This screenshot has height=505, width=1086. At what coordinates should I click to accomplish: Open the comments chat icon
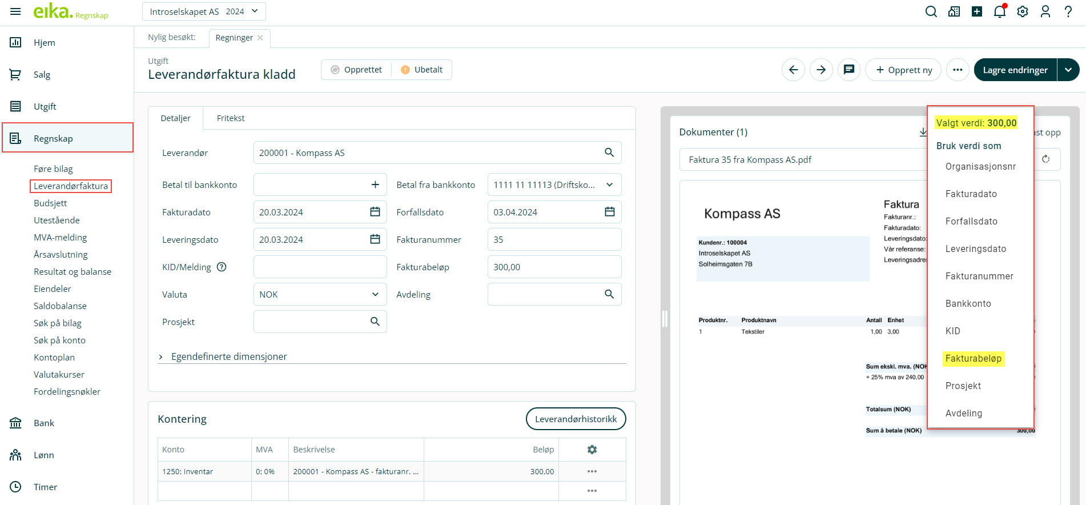click(x=848, y=70)
